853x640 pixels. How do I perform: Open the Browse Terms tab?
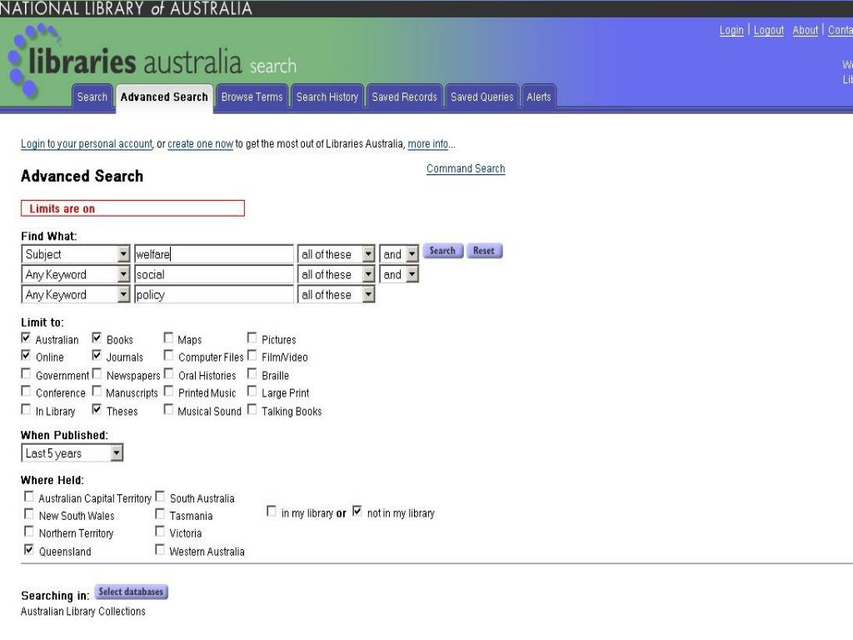click(252, 97)
